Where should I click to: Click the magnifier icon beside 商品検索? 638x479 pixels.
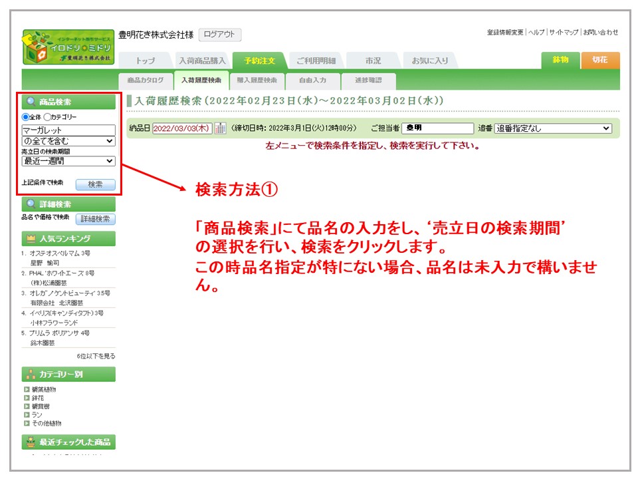pyautogui.click(x=31, y=102)
